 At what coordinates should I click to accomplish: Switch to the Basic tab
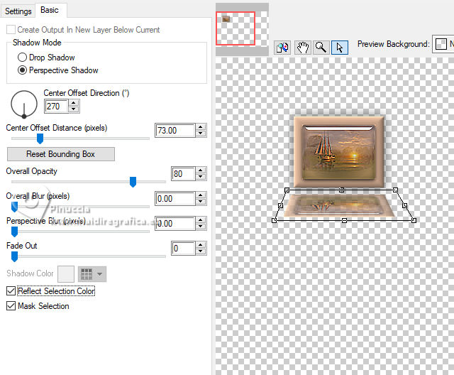[50, 10]
